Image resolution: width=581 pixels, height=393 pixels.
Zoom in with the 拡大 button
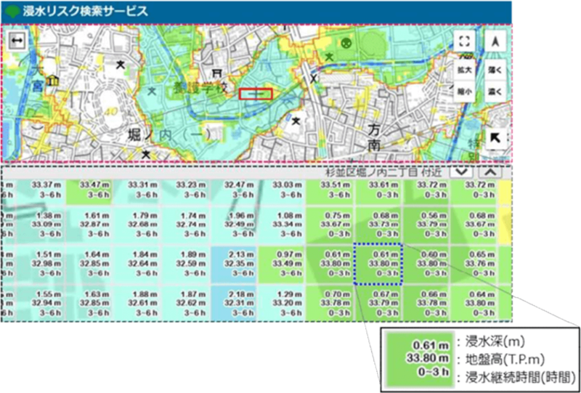(x=465, y=70)
